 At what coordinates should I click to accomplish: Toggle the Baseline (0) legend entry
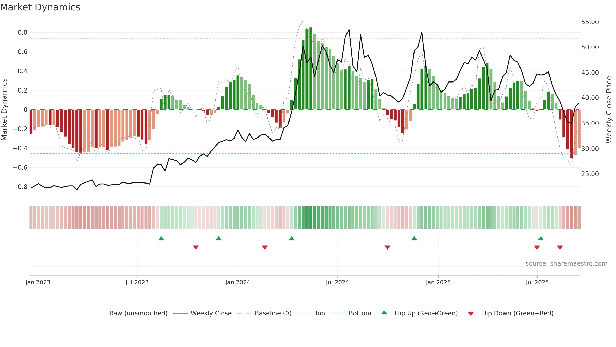tap(264, 313)
